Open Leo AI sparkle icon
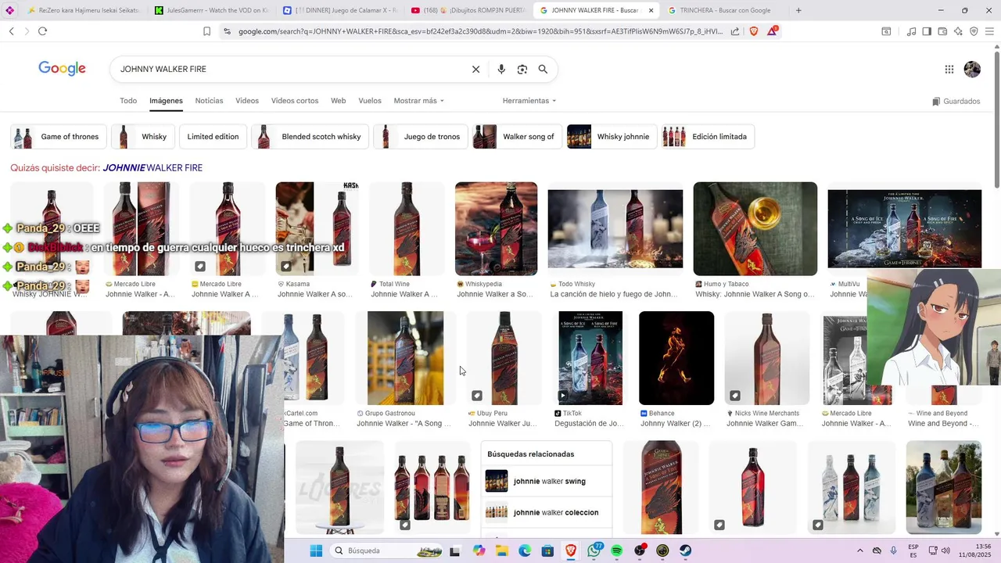This screenshot has height=563, width=1001. pos(958,31)
